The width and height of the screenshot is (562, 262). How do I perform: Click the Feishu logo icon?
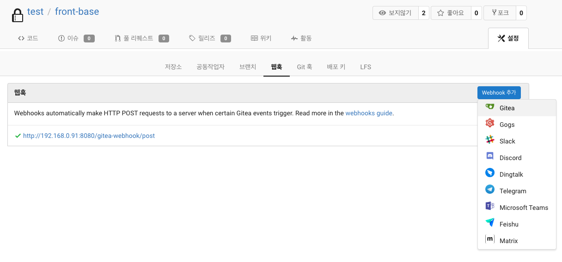coord(490,223)
